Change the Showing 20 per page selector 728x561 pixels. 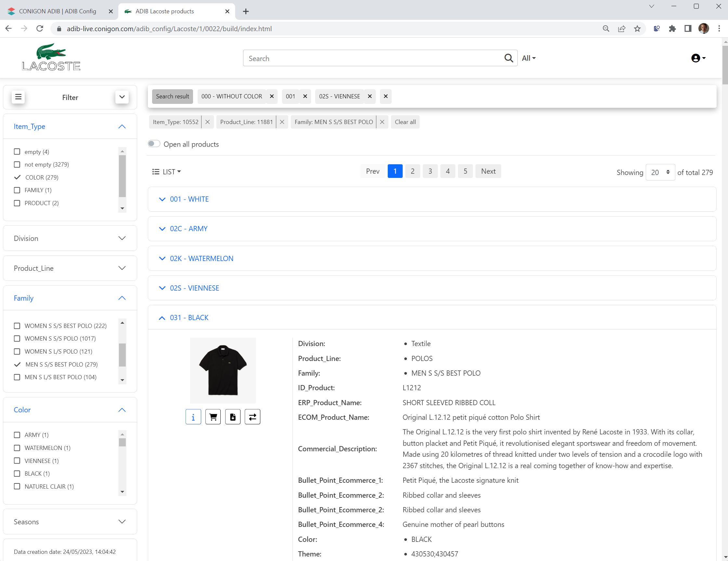pyautogui.click(x=660, y=172)
